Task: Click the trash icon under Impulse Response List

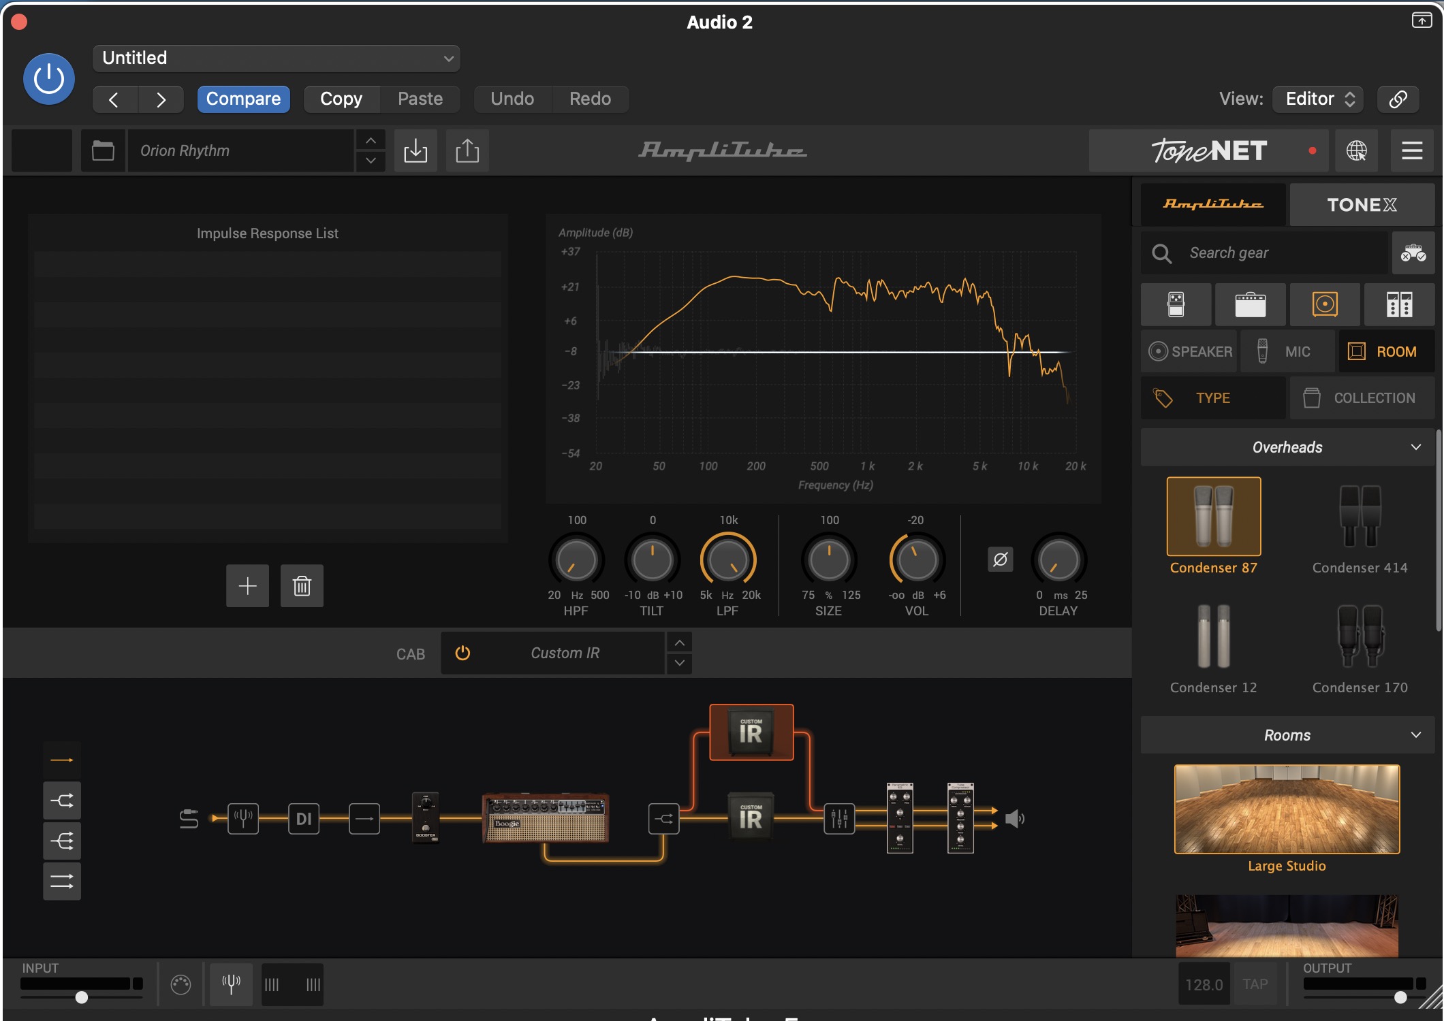Action: pyautogui.click(x=302, y=585)
